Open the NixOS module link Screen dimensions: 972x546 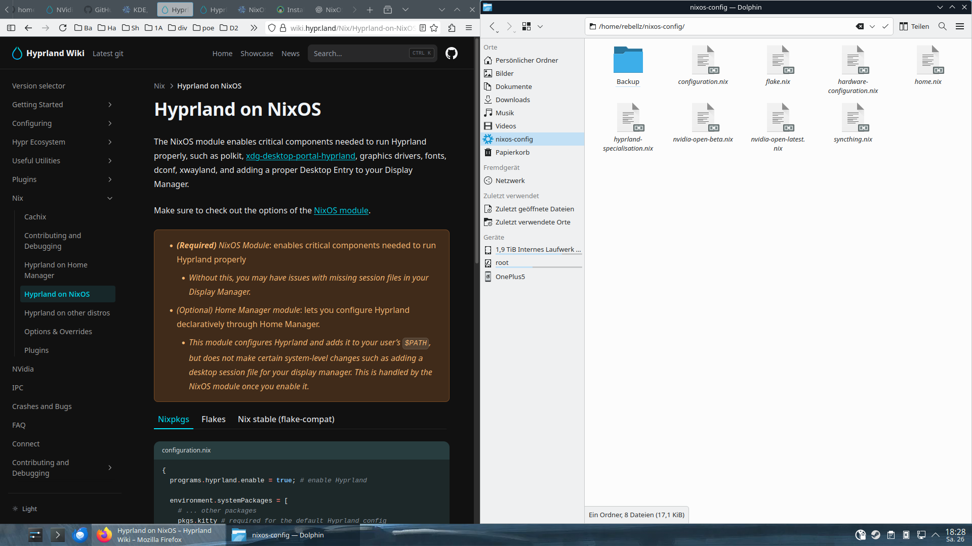tap(341, 210)
